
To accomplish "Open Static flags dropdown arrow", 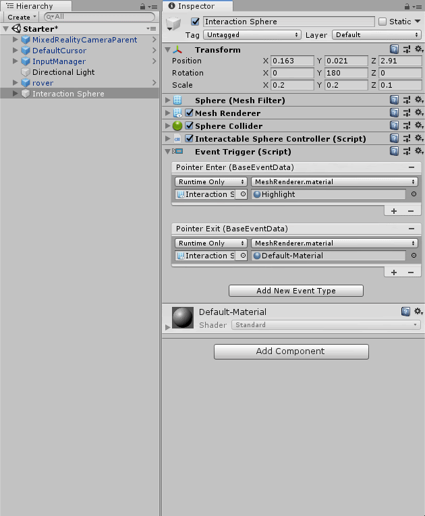I will coord(418,22).
